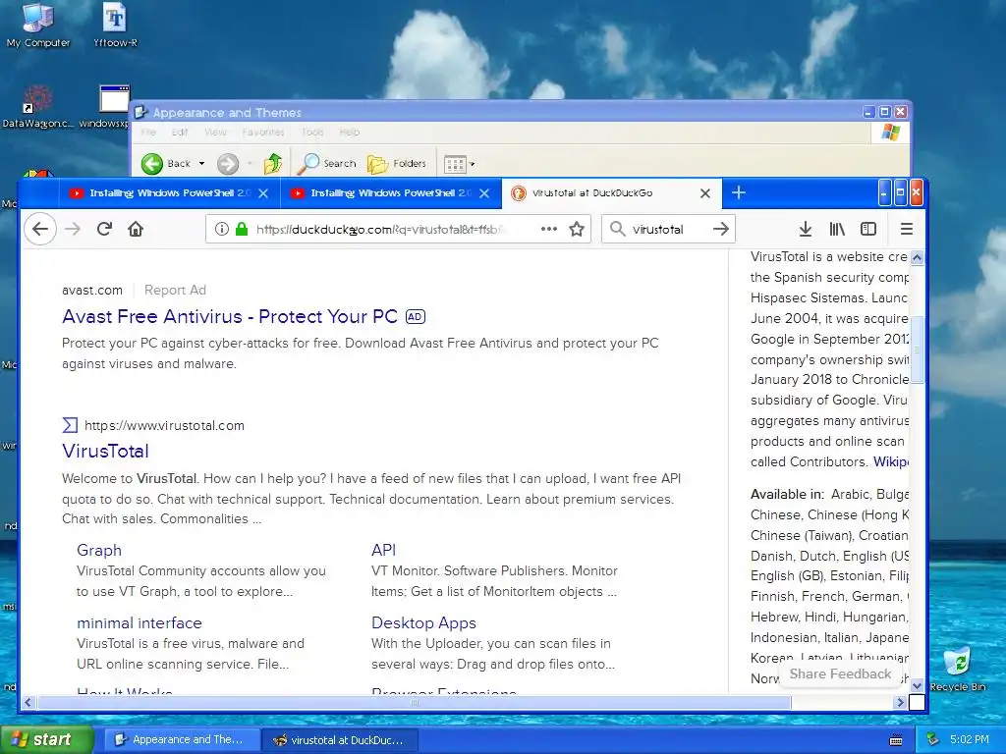Click Search in Appearance and Themes toolbar
Viewport: 1006px width, 754px height.
tap(327, 164)
